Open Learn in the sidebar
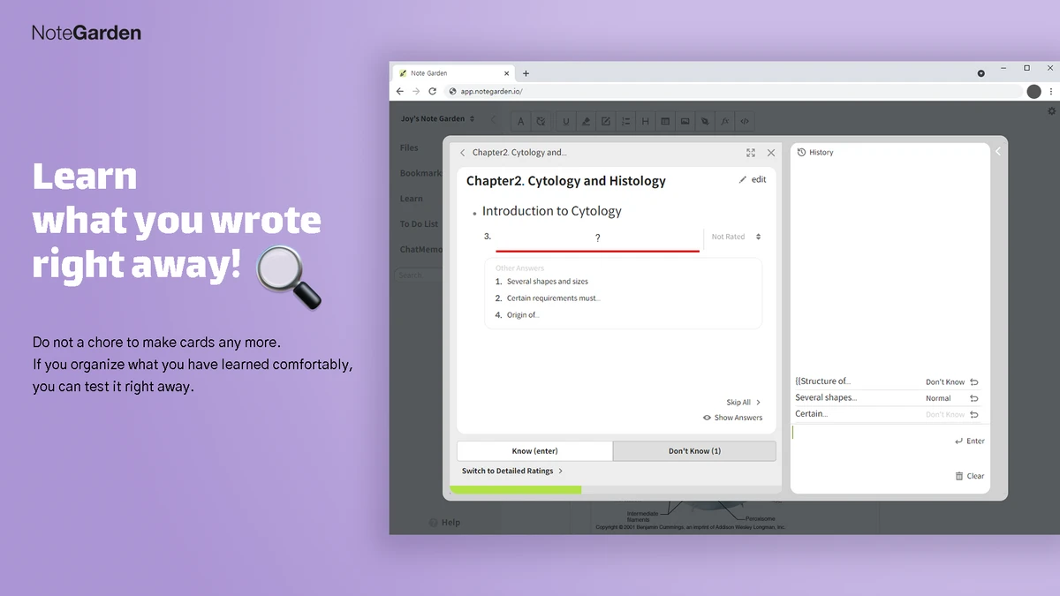The height and width of the screenshot is (596, 1060). tap(411, 199)
